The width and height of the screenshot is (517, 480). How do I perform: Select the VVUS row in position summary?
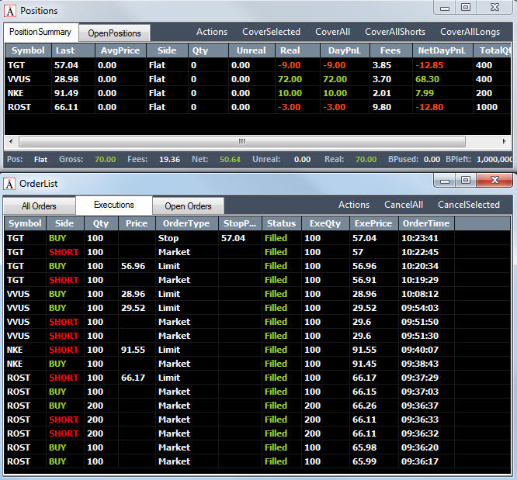258,79
